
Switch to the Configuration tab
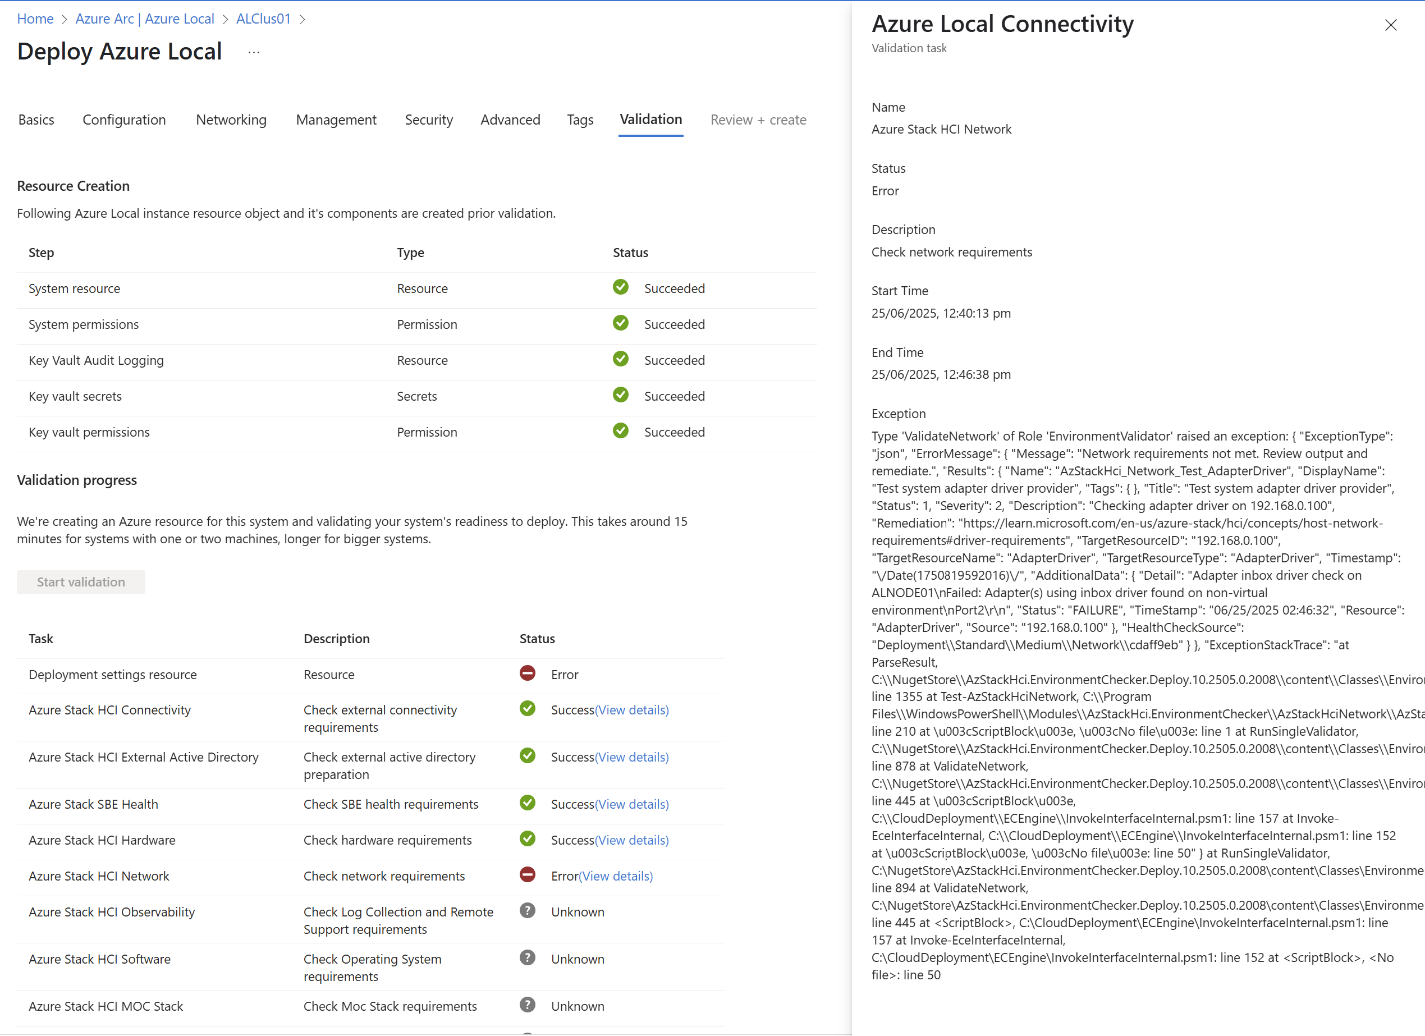click(125, 120)
